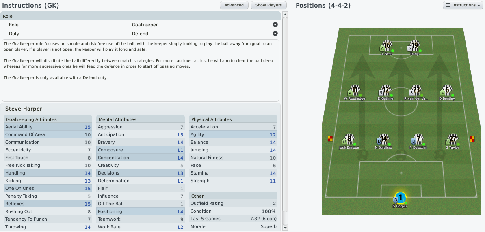Click D Bentley number 6 shirt

[447, 91]
